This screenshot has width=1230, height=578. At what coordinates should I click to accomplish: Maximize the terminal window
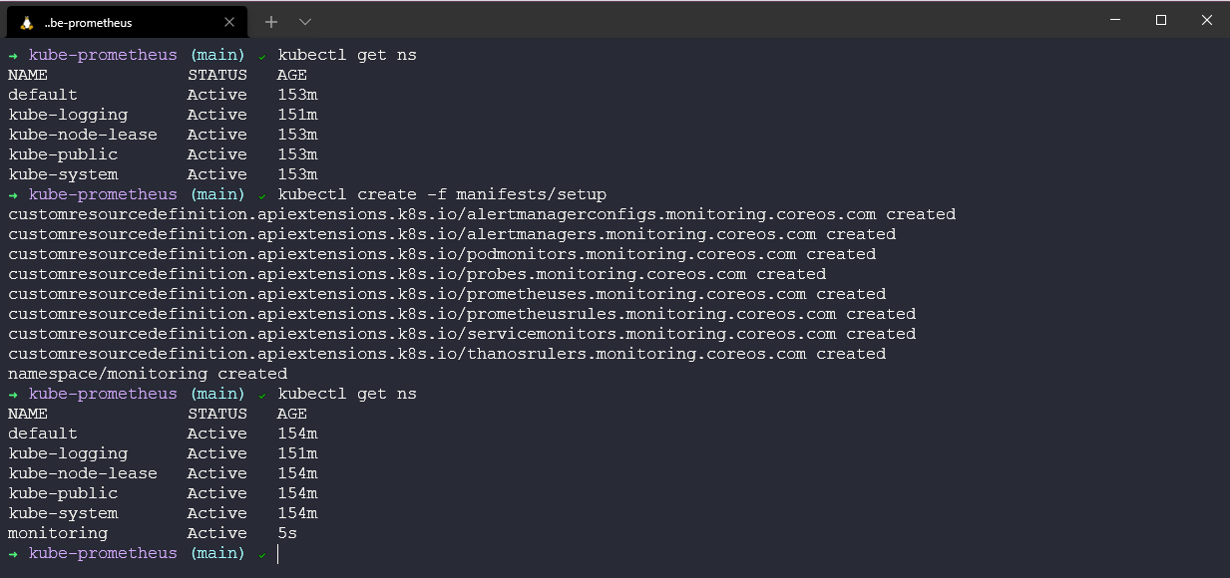[1161, 20]
